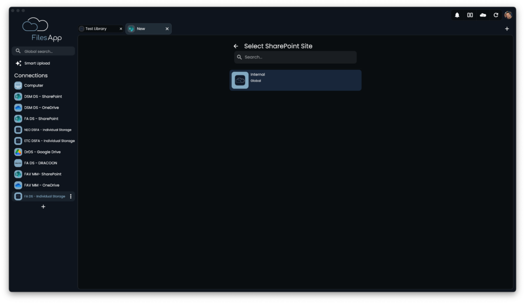
Task: Open DSM DS - SharePoint connection
Action: (43, 96)
